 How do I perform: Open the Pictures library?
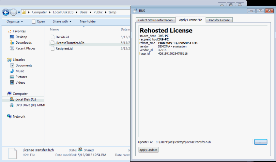pyautogui.click(x=21, y=77)
